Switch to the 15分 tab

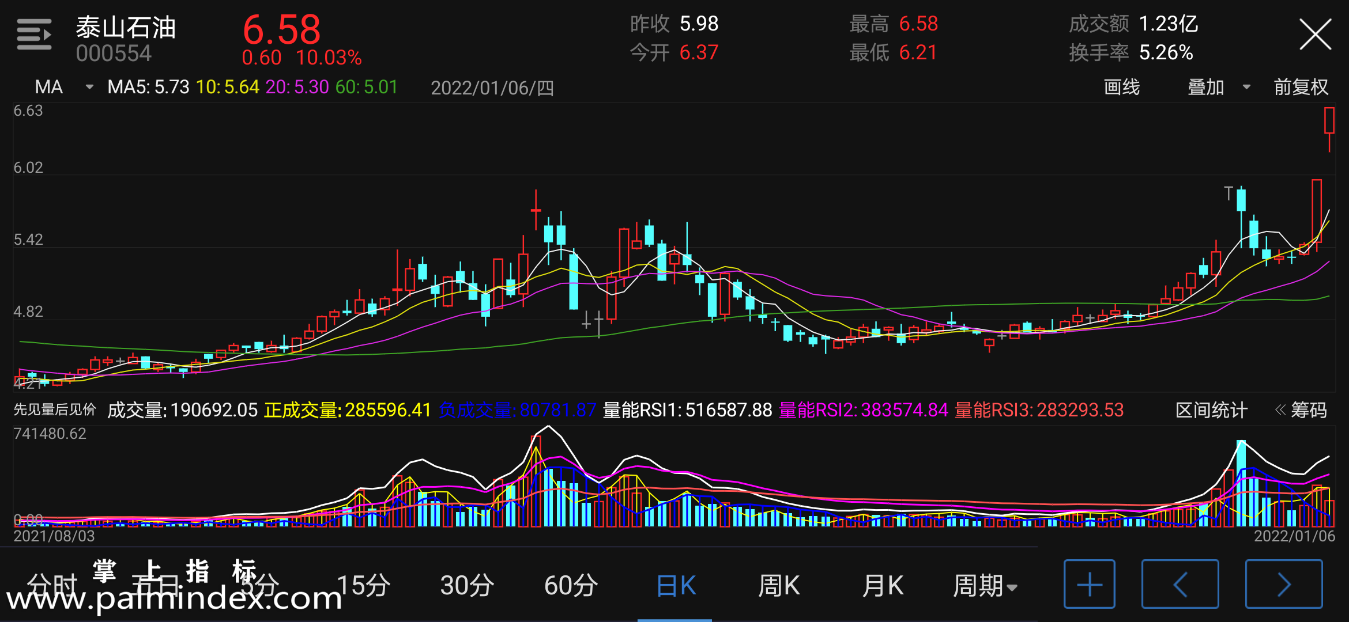[x=363, y=586]
